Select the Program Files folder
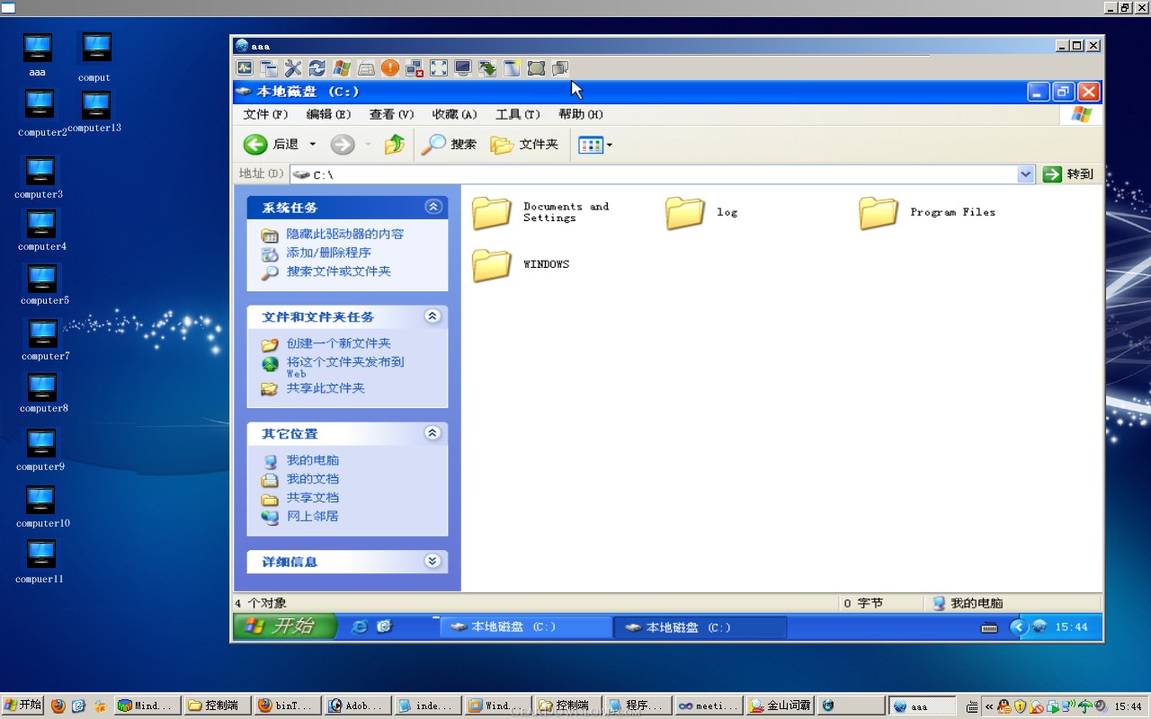The width and height of the screenshot is (1151, 719). click(x=928, y=213)
